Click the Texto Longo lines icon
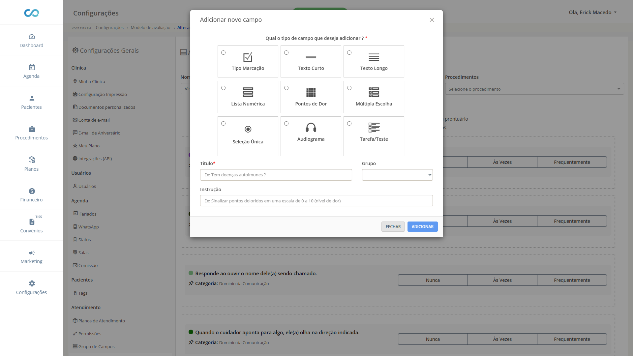633x356 pixels. point(374,57)
